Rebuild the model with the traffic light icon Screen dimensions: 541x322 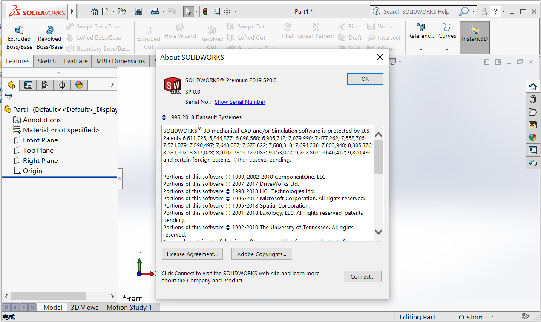[x=205, y=11]
